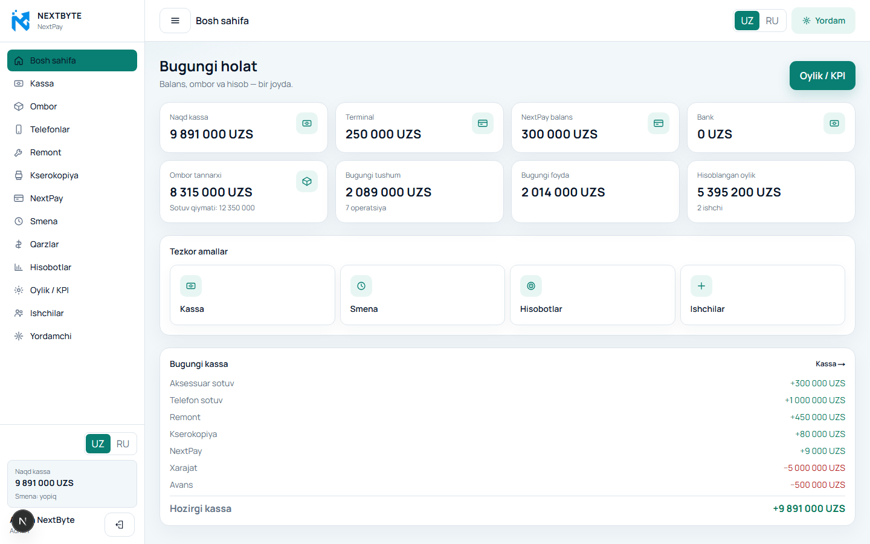Click the Hisobotlar quick-action target icon
Screen dimensions: 870x544
(531, 286)
